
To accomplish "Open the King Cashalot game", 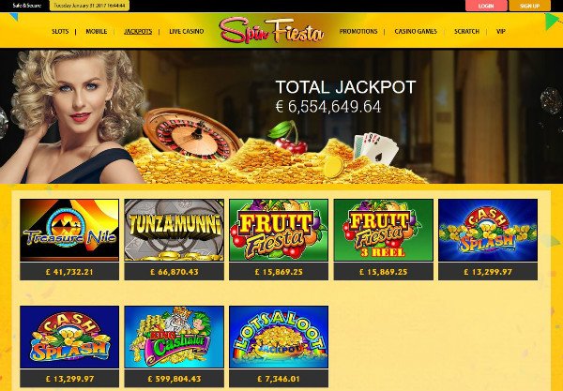I will [x=175, y=337].
